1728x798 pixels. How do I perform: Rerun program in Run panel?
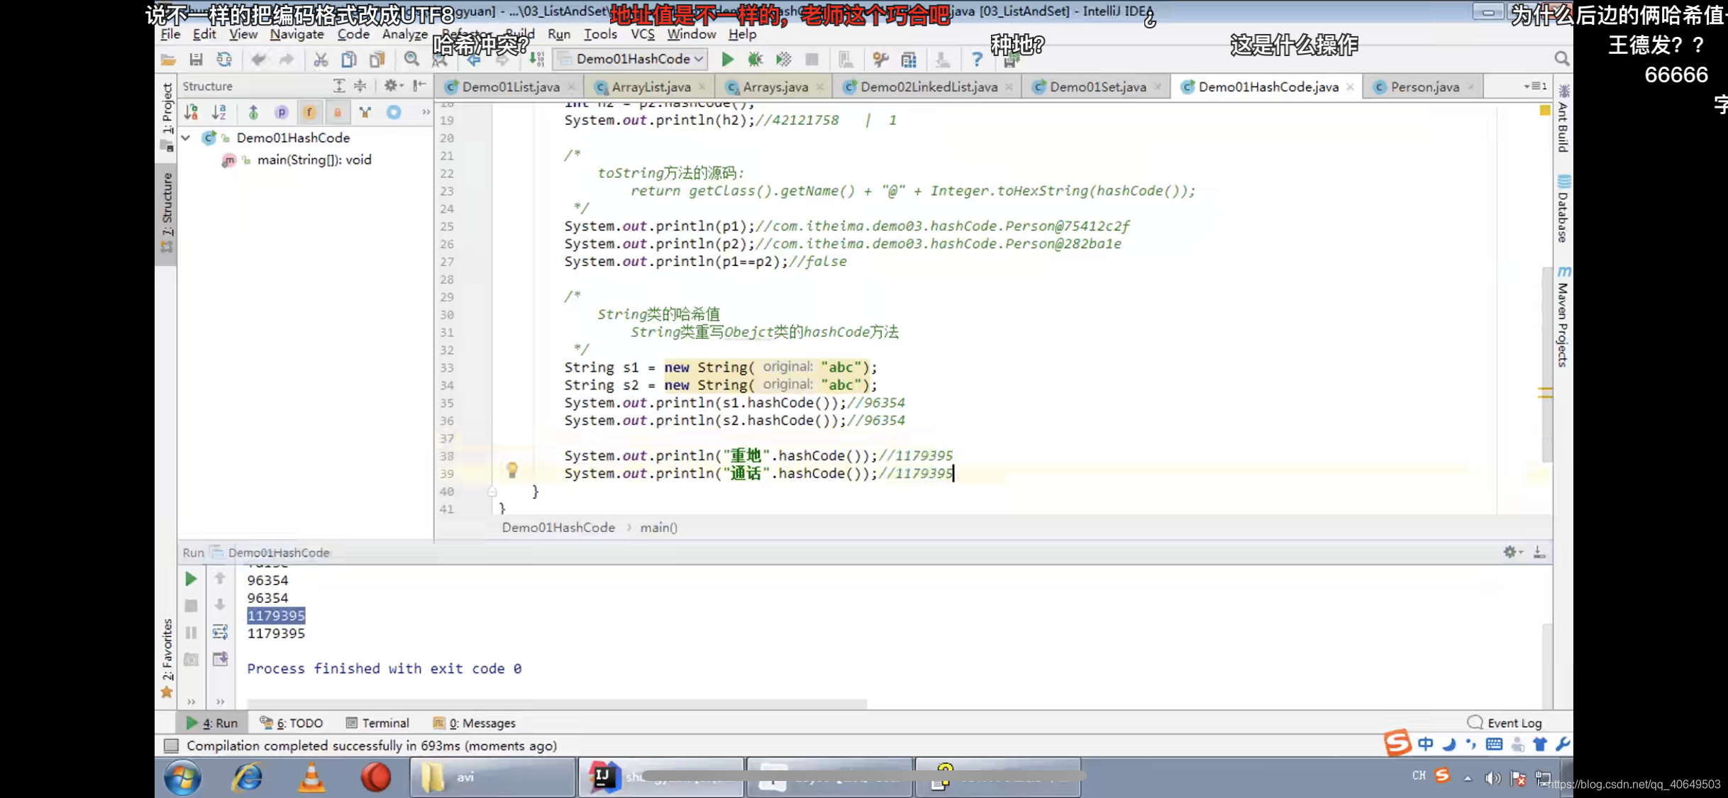(x=191, y=579)
